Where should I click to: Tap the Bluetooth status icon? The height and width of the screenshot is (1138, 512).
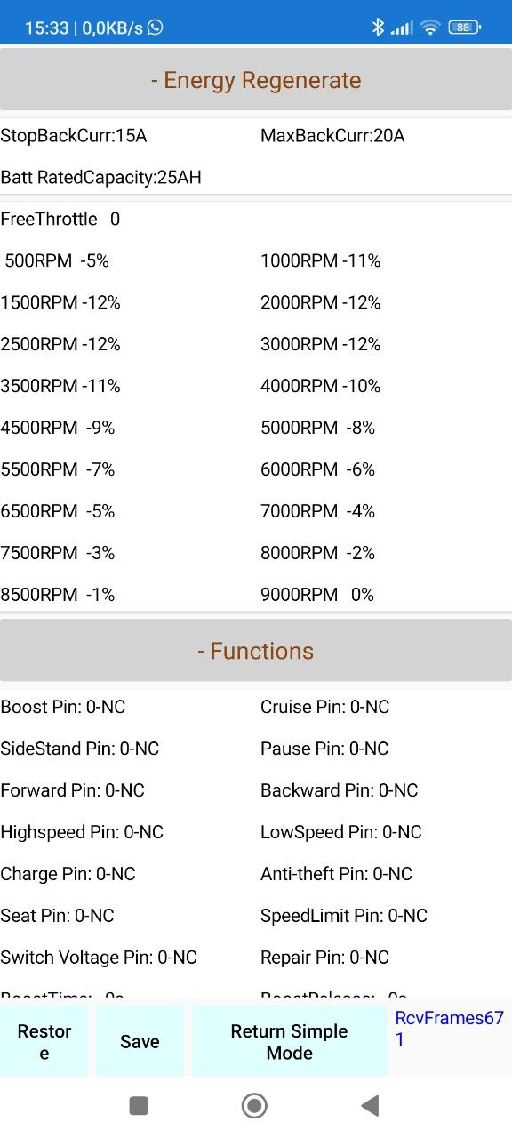tap(378, 28)
